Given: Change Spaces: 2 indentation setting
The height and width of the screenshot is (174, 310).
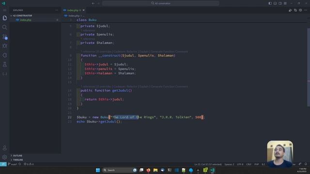Looking at the screenshot, I should 229,164.
